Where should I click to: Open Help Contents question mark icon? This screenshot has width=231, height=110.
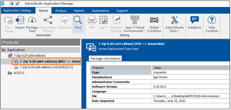tap(212, 20)
